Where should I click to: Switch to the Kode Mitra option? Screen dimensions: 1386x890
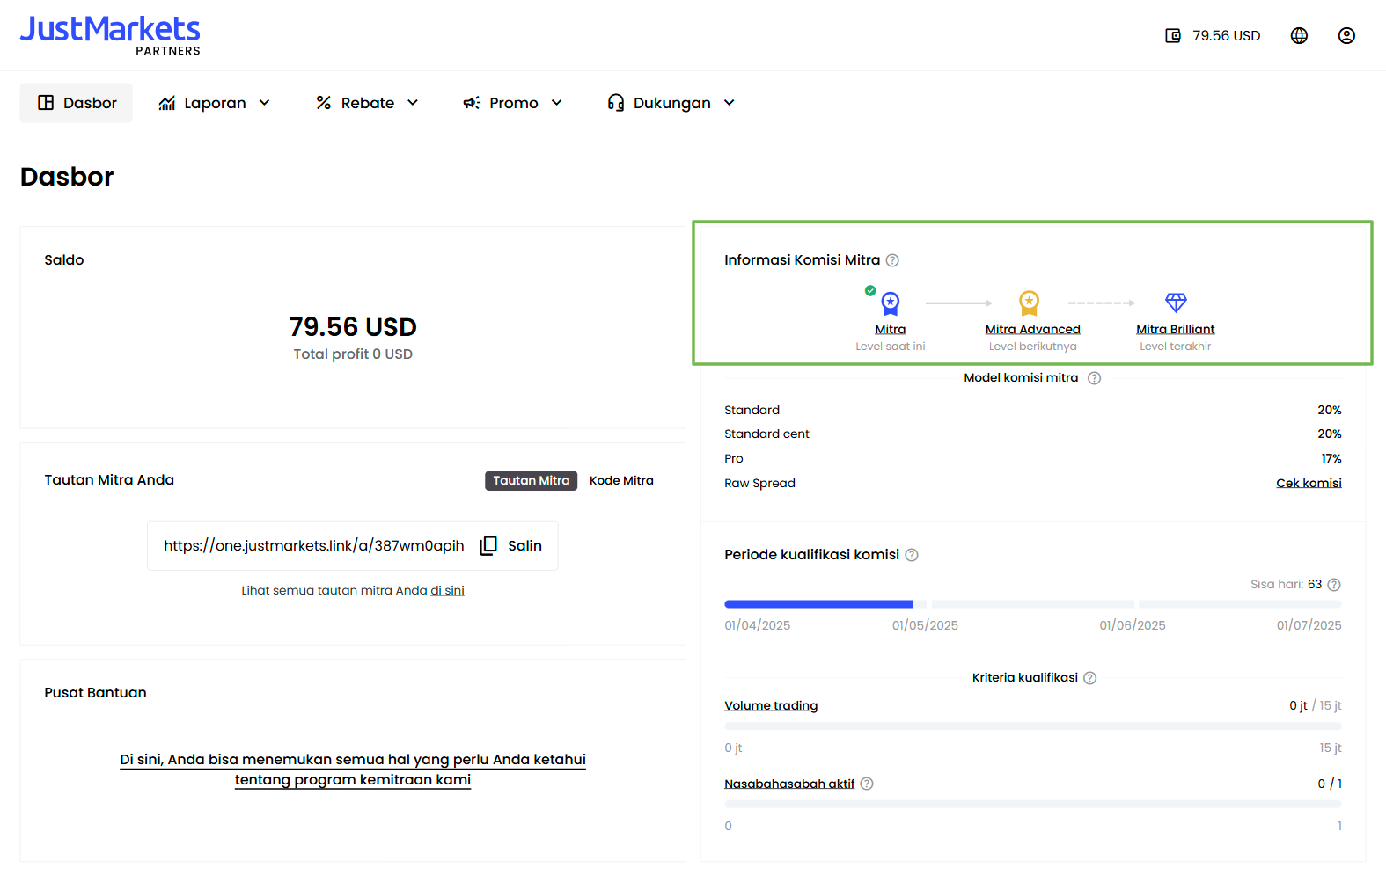(621, 480)
